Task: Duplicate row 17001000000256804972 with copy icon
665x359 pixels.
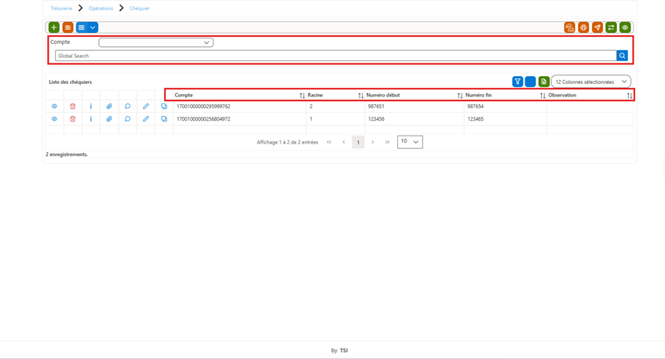Action: 164,119
